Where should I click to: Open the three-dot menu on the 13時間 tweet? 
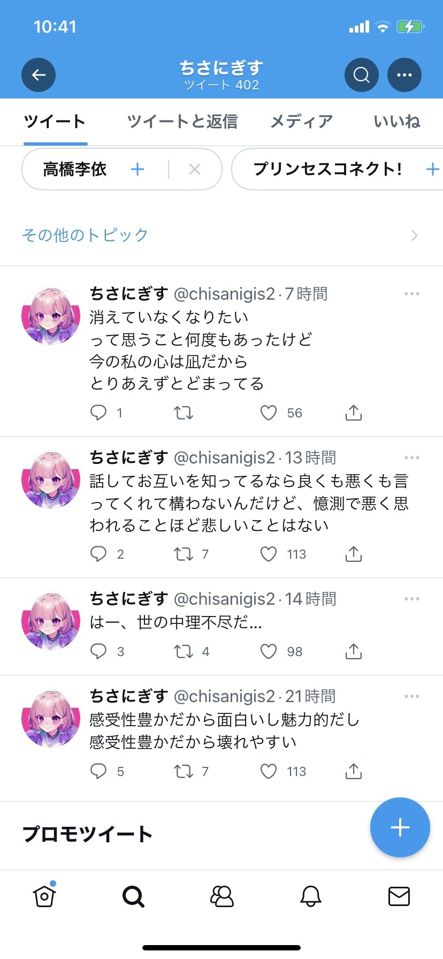pos(412,458)
